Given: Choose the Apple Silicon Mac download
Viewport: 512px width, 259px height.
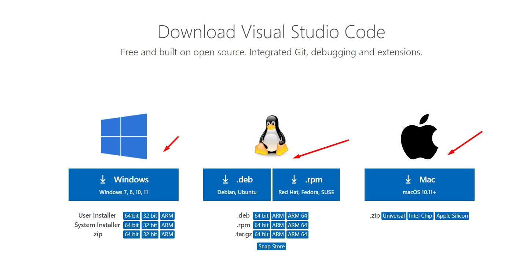Looking at the screenshot, I should click(452, 216).
